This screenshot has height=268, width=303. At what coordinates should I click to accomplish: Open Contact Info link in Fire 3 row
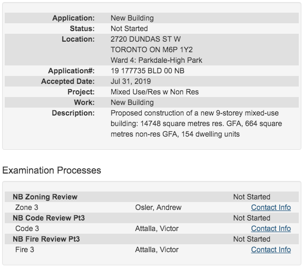pyautogui.click(x=271, y=250)
